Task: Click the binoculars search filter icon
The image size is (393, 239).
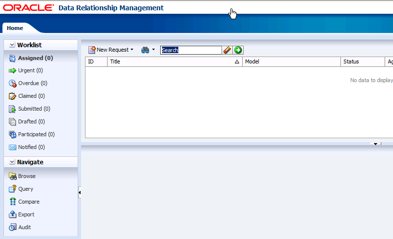Action: pyautogui.click(x=145, y=50)
